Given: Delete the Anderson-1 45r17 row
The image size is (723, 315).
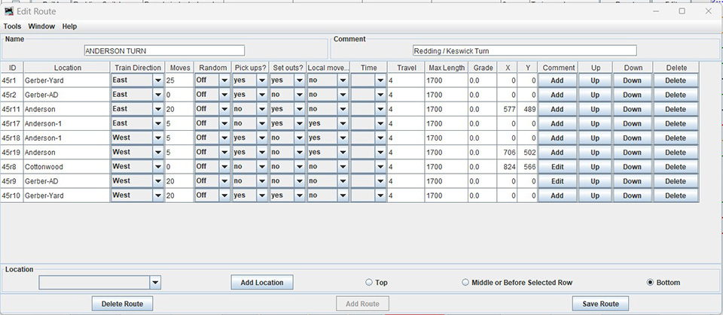Looking at the screenshot, I should (x=676, y=123).
